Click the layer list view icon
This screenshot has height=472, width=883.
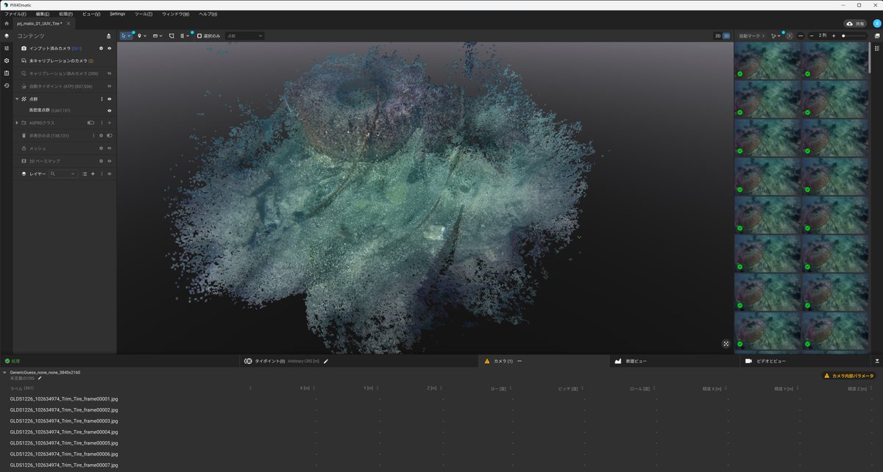tap(85, 174)
